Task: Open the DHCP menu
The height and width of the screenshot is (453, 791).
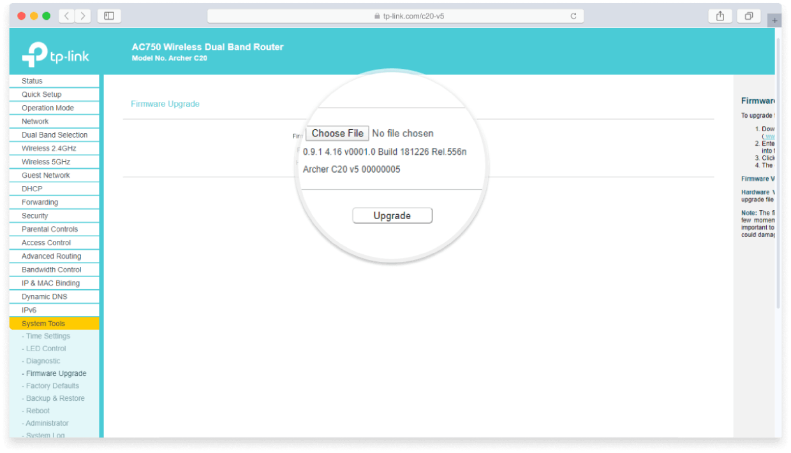Action: 54,189
